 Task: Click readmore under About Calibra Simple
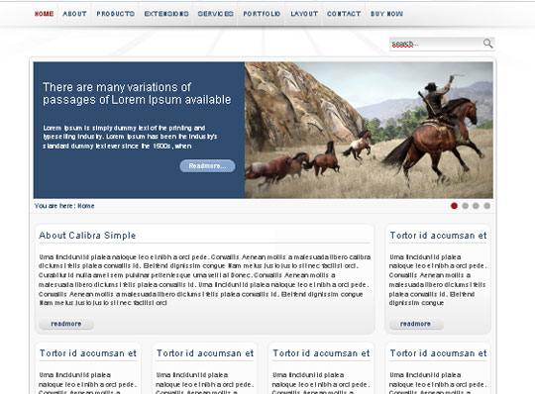click(x=66, y=324)
